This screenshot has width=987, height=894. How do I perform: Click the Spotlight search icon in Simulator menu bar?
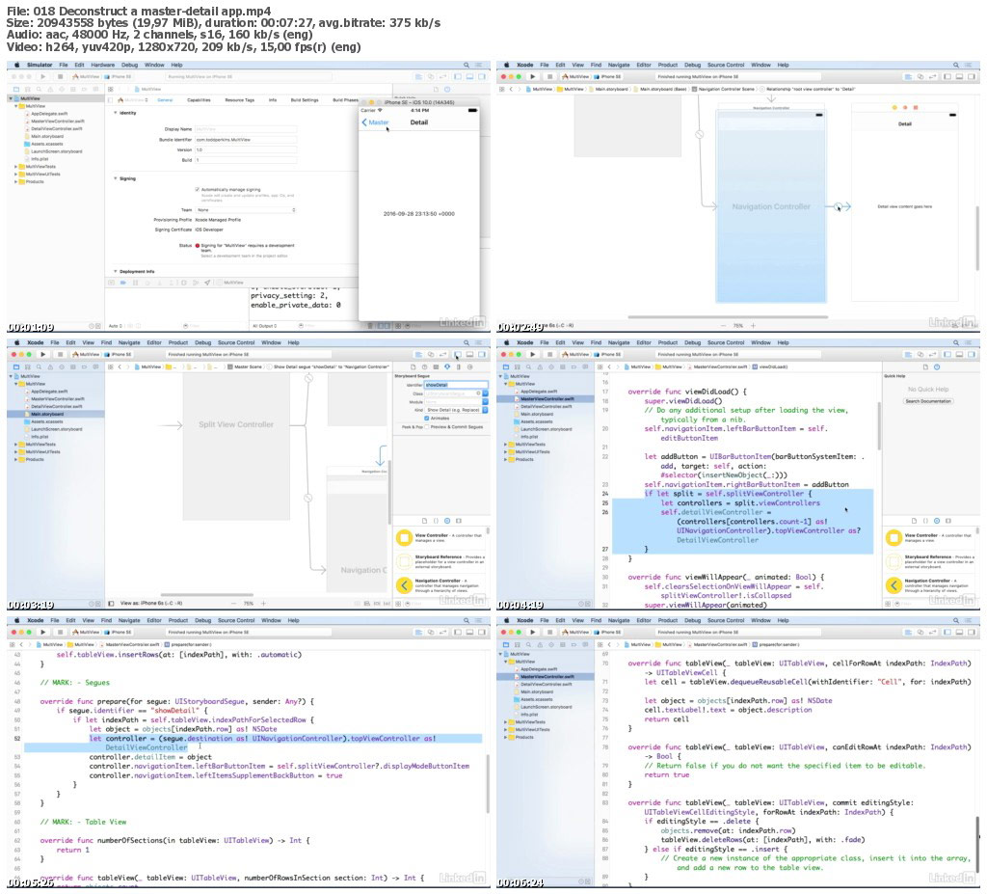467,65
